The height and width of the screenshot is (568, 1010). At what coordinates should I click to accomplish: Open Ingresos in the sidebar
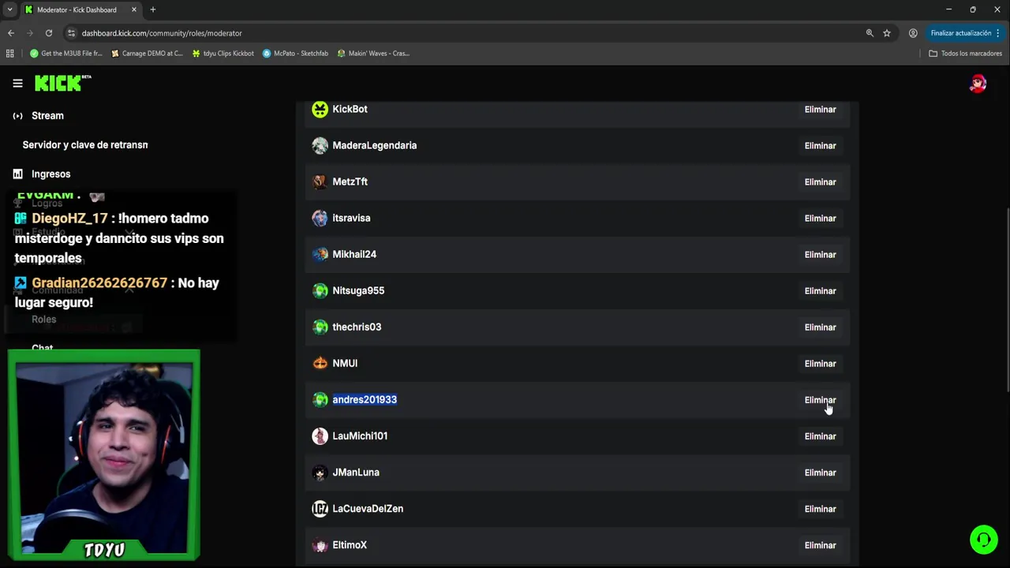coord(50,174)
